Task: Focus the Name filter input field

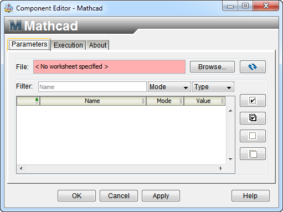Action: point(92,87)
